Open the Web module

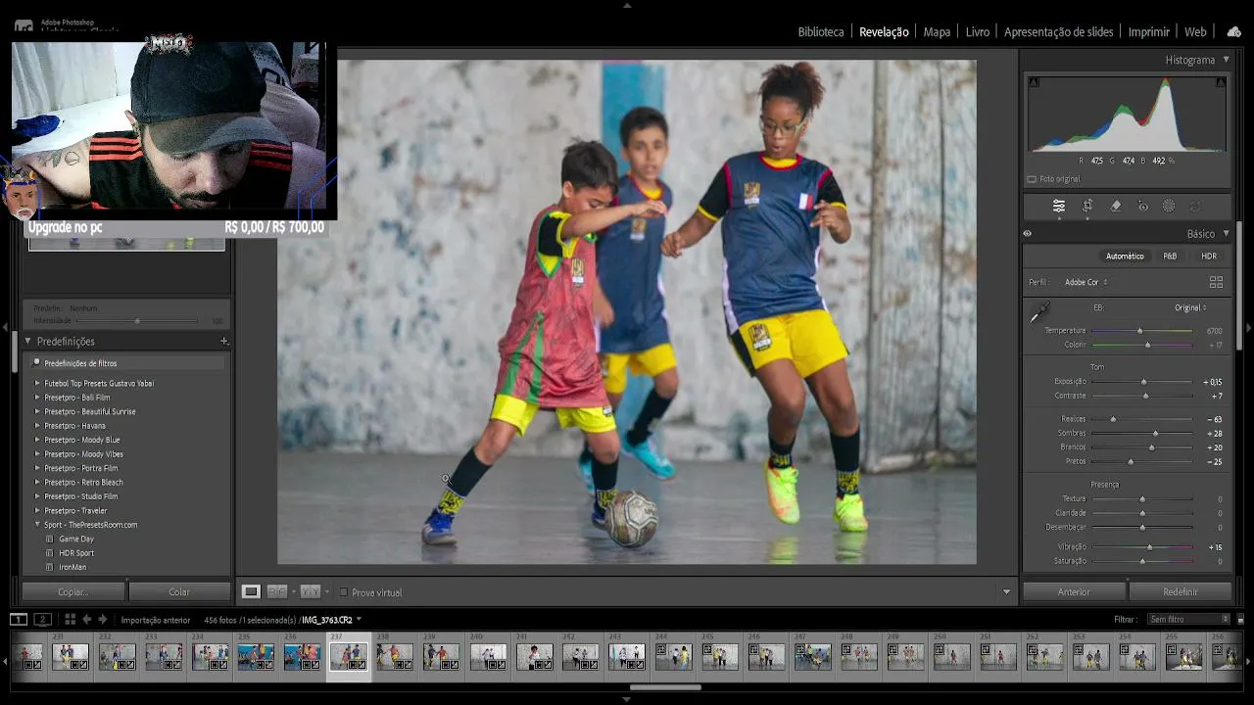[1195, 31]
